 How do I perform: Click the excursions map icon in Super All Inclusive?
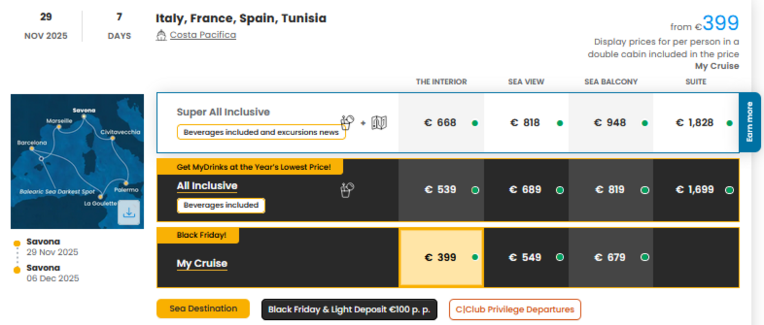point(379,123)
